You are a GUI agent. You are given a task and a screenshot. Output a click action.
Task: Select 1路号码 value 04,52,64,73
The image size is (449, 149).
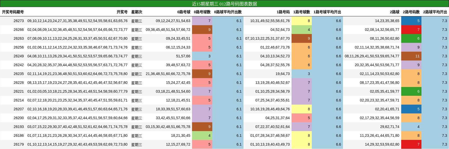280,30
